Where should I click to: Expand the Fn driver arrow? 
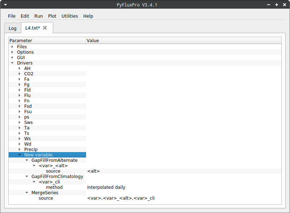[20, 101]
